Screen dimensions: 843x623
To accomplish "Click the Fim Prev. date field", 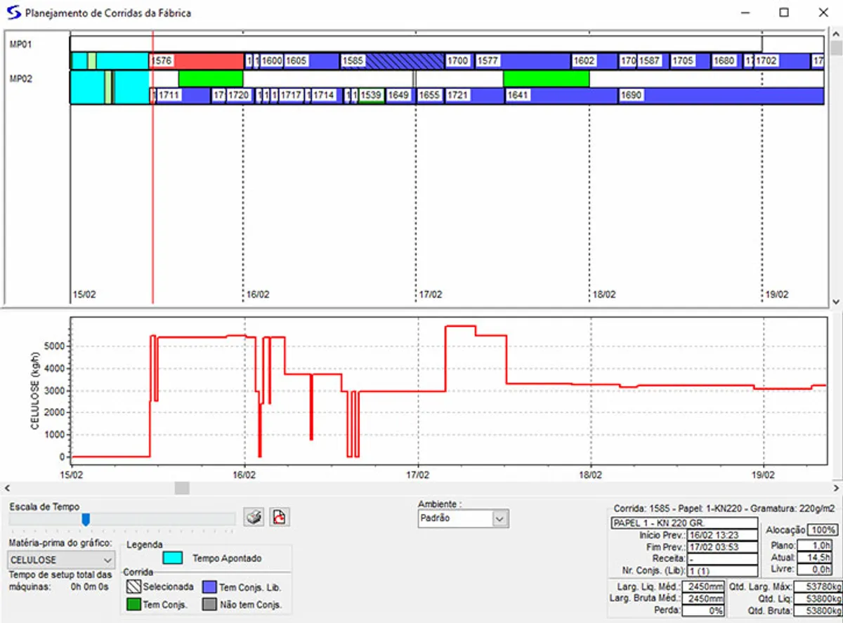I will (722, 546).
